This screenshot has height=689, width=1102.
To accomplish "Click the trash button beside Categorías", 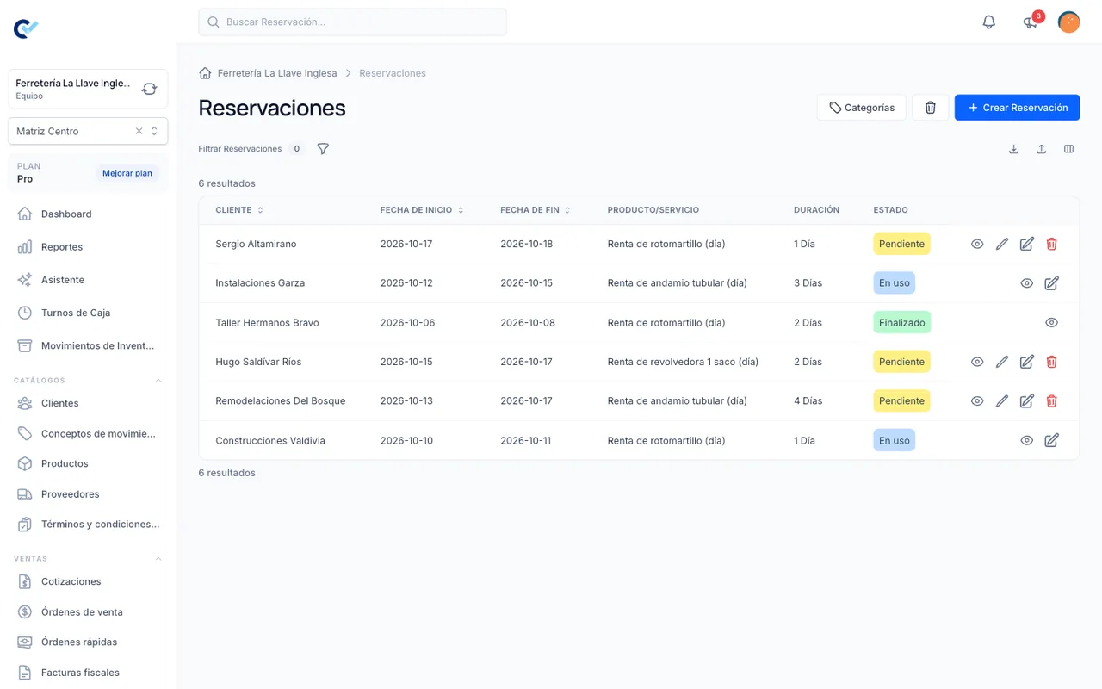I will tap(930, 108).
